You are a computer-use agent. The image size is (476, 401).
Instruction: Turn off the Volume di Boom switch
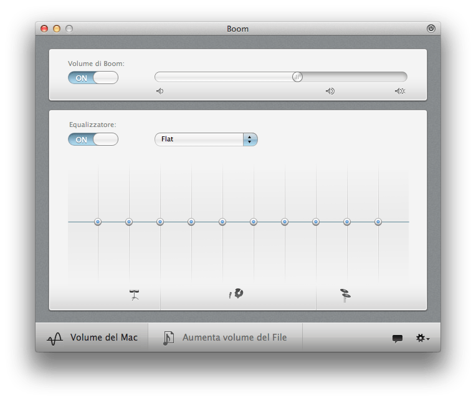pos(93,78)
